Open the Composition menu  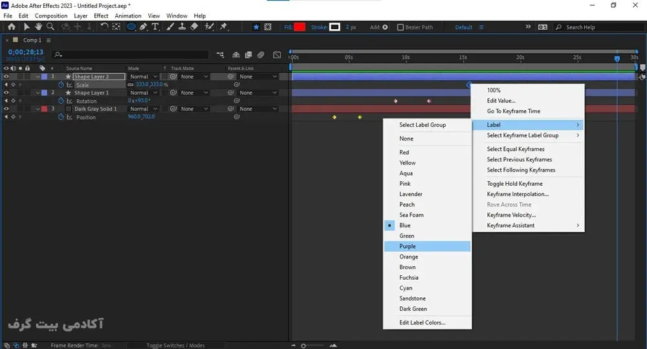click(x=51, y=16)
